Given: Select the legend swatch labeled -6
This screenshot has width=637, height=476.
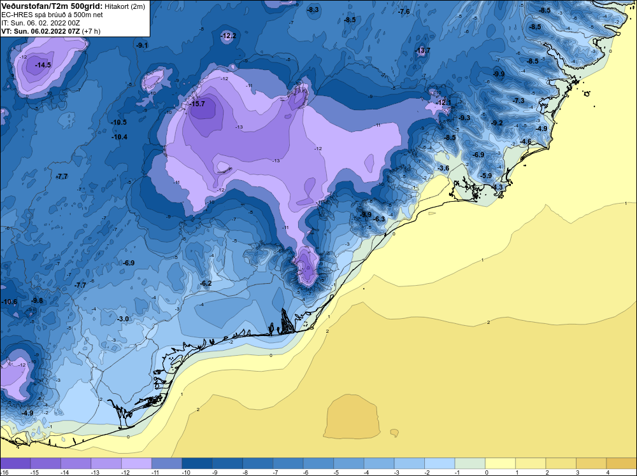Looking at the screenshot, I should (318, 463).
